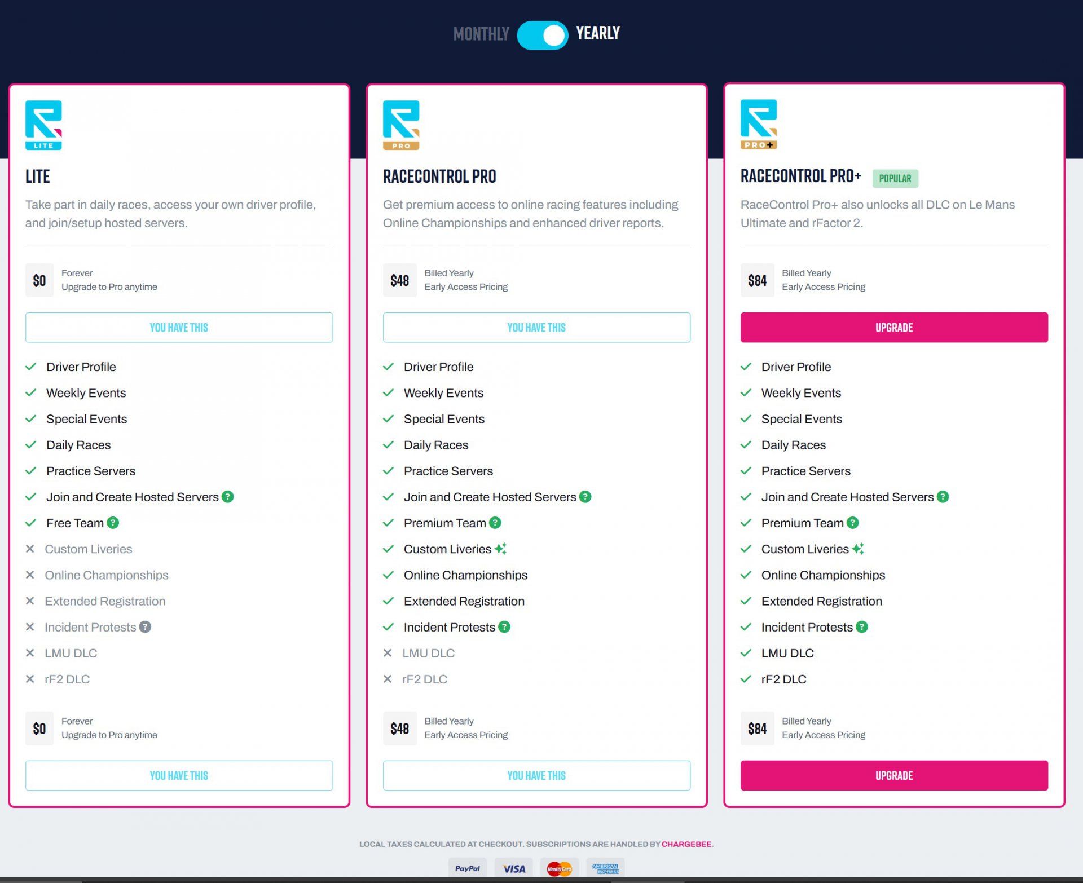The height and width of the screenshot is (883, 1083).
Task: Open Incident Protests help icon in Pro card
Action: [504, 627]
